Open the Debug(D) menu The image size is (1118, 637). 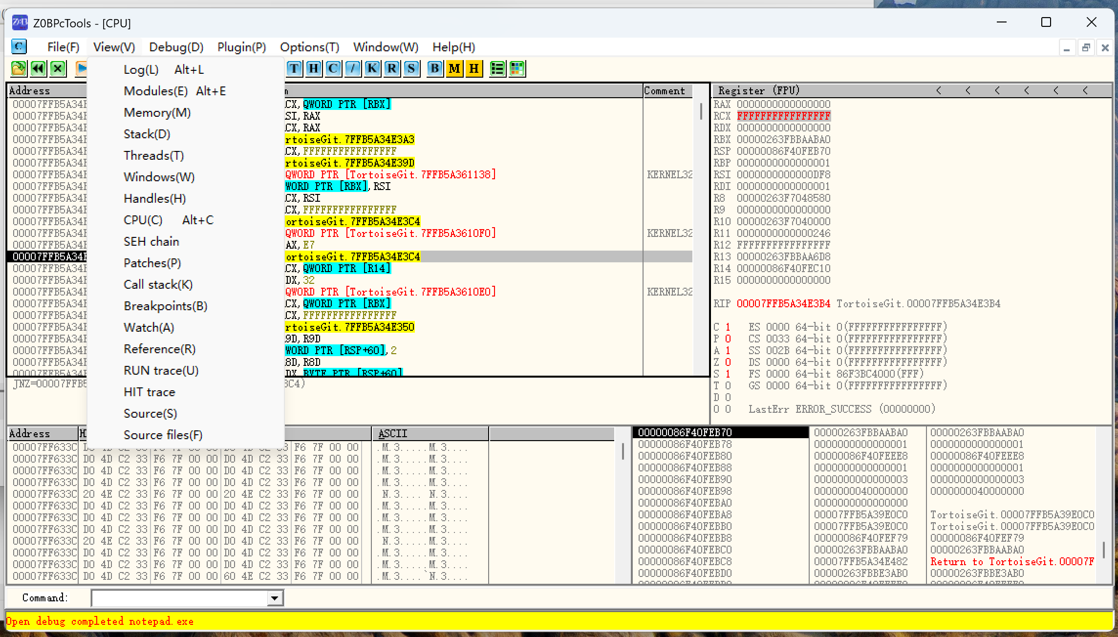(176, 47)
